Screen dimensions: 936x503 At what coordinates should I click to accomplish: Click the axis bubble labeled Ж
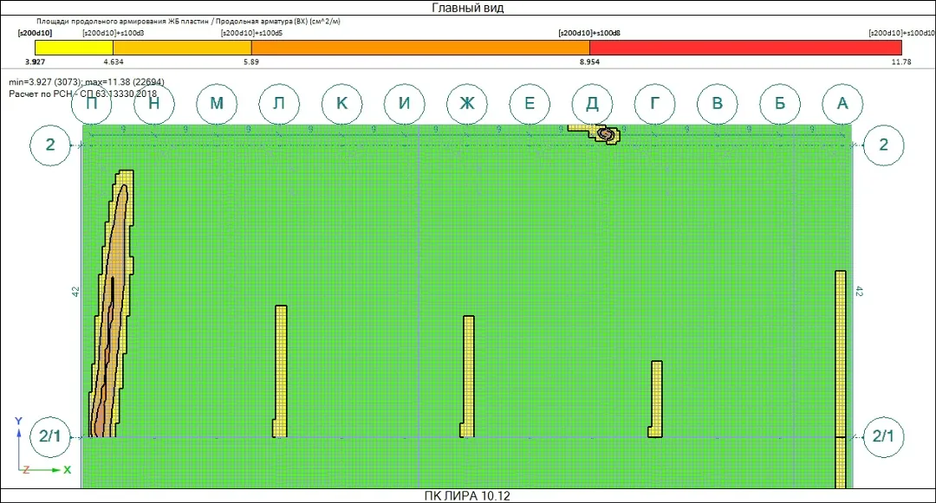pos(467,104)
